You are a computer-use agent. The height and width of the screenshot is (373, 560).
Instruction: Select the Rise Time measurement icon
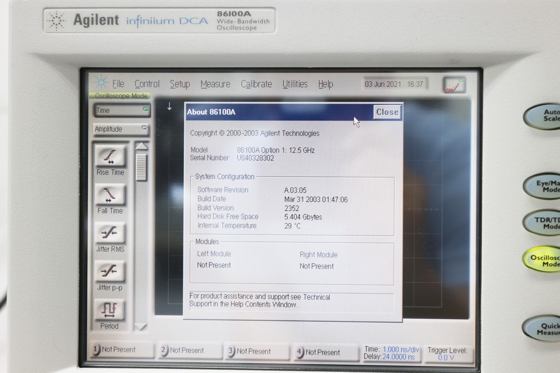110,157
